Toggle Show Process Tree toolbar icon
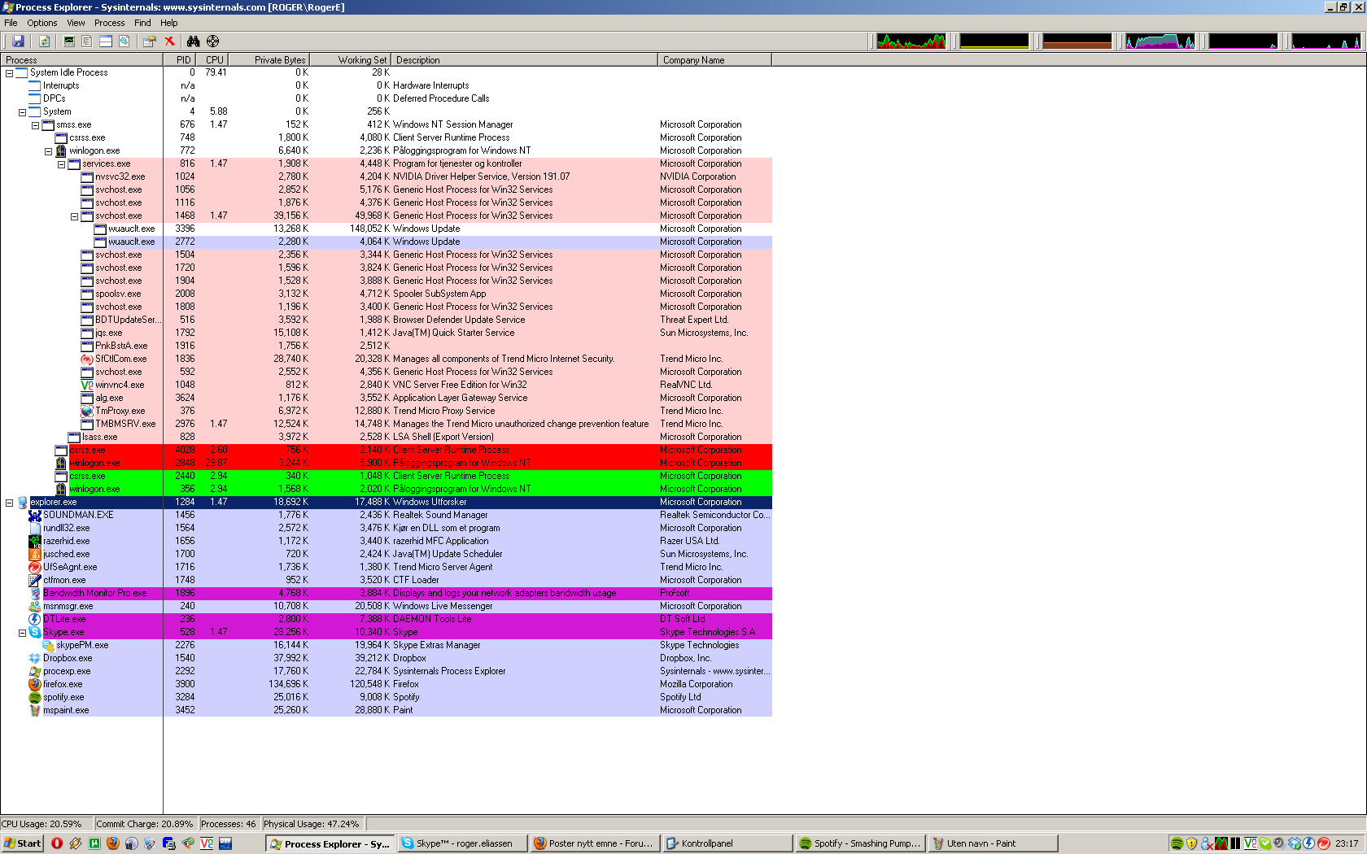Screen dimensions: 1367x854 pyautogui.click(x=87, y=41)
